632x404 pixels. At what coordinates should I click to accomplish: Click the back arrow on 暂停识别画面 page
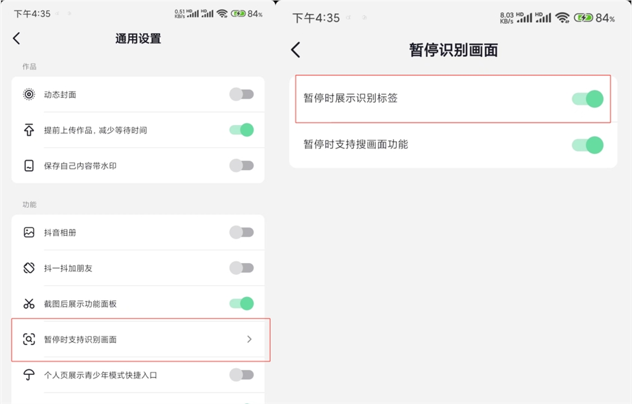(x=295, y=49)
